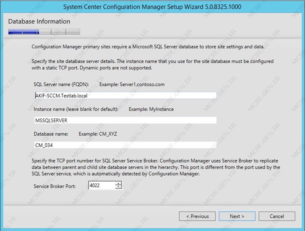Click the Setup Wizard title bar text
Viewport: 305px width, 231px height.
152,7
